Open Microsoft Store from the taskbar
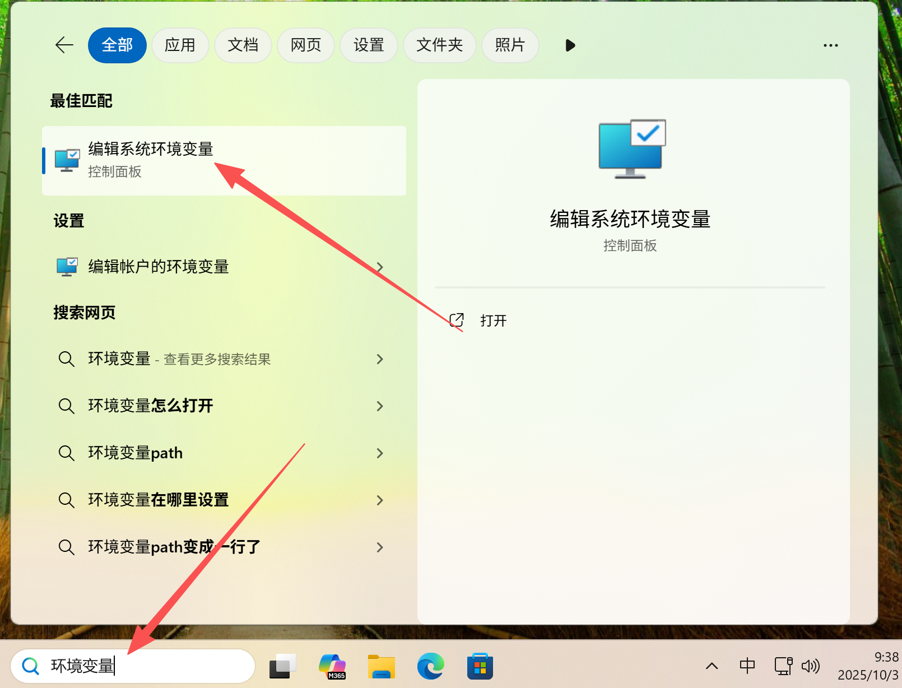The width and height of the screenshot is (902, 688). coord(480,666)
